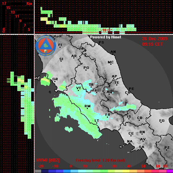Click the '9' altitude scale label

point(20,21)
